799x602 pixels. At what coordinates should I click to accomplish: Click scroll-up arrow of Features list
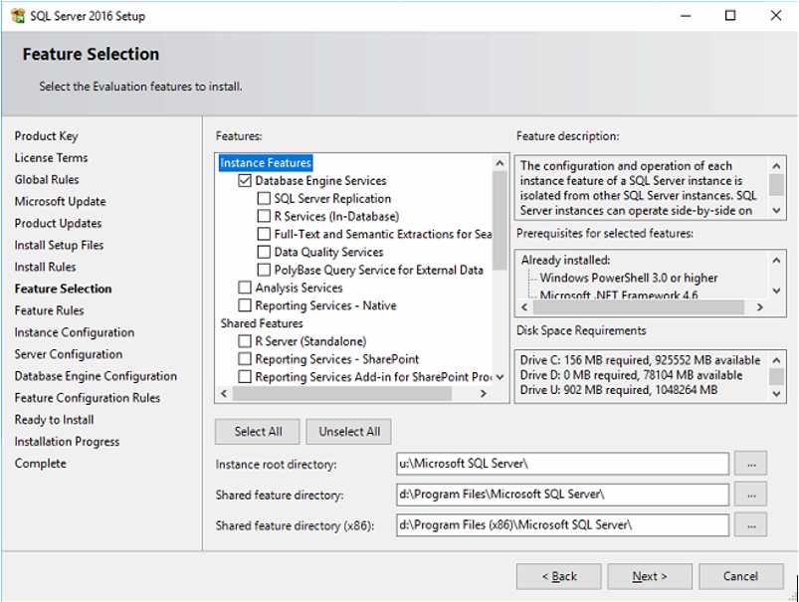499,163
